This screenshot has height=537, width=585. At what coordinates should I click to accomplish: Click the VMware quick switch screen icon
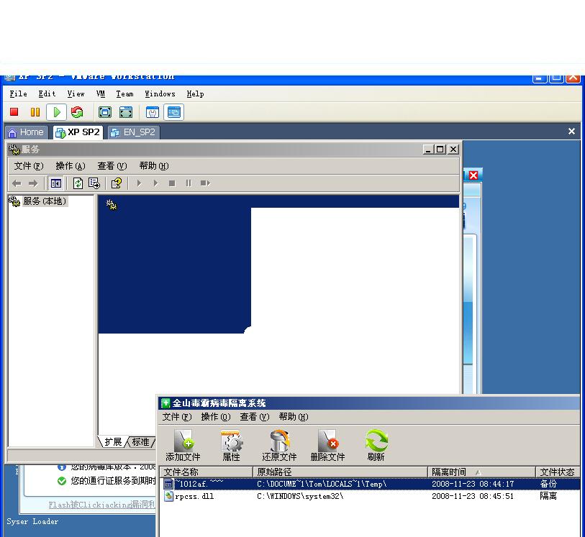pos(105,112)
